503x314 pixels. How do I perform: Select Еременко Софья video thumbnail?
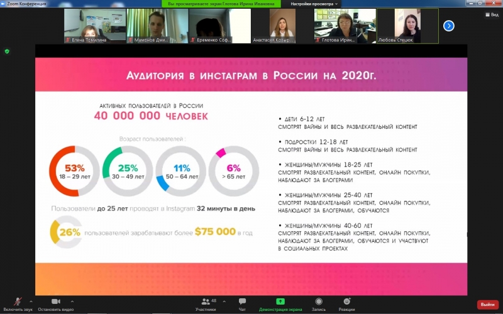219,26
